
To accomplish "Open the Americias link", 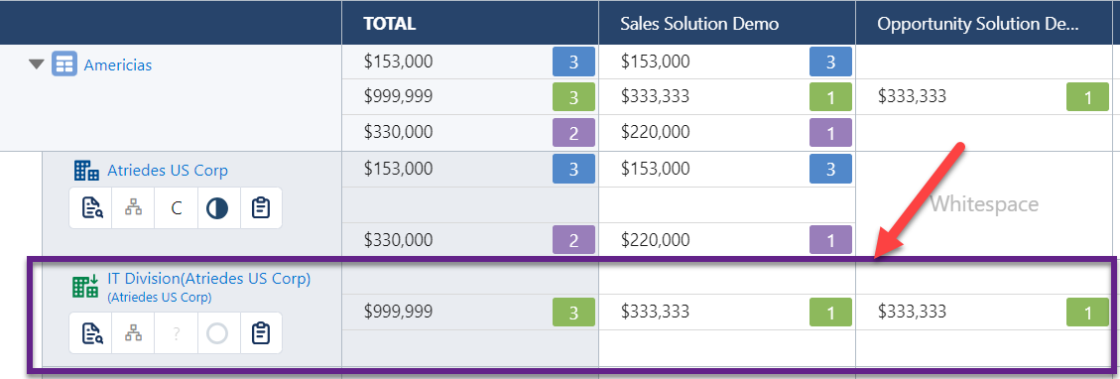I will click(118, 64).
